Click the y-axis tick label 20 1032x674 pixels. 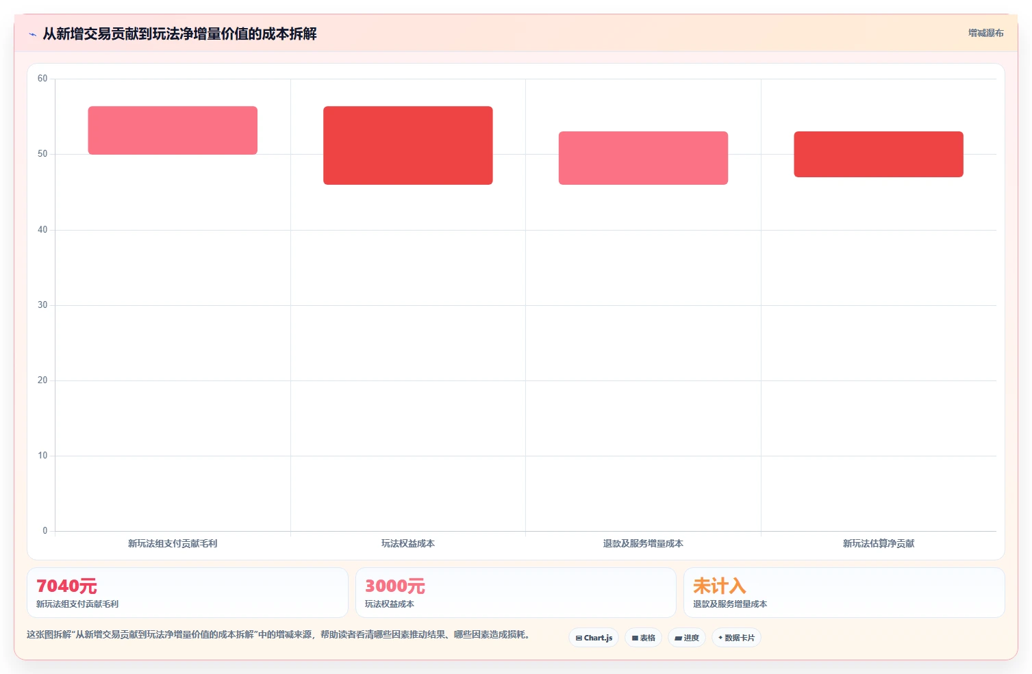[42, 380]
